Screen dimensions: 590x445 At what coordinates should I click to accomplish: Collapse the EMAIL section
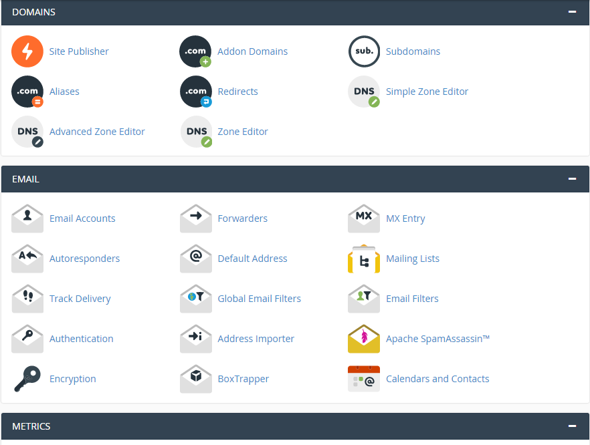pyautogui.click(x=572, y=179)
